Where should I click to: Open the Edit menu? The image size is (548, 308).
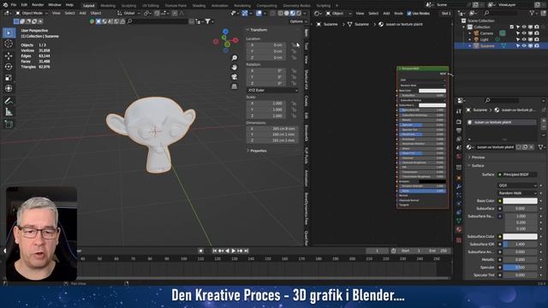click(24, 5)
